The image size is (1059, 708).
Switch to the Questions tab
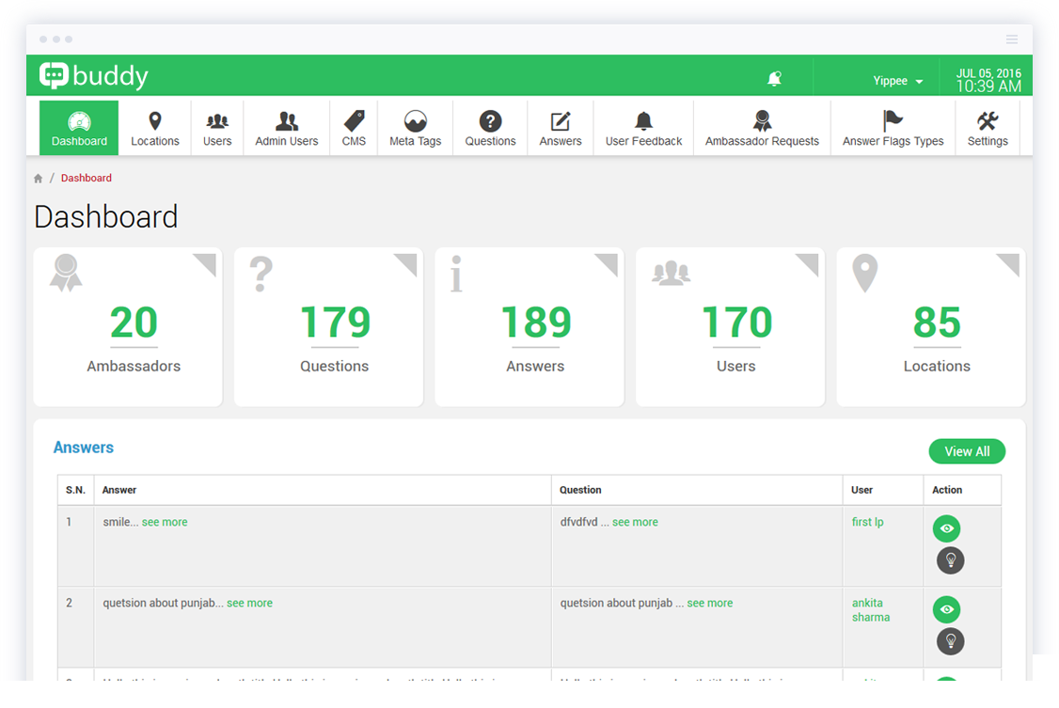click(x=490, y=128)
